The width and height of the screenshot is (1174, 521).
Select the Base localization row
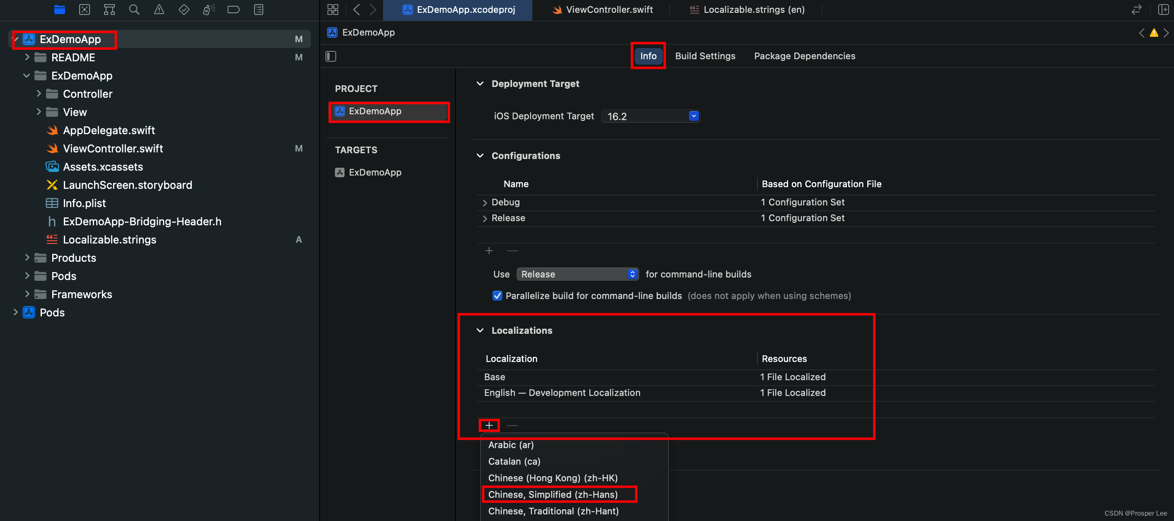pos(816,377)
